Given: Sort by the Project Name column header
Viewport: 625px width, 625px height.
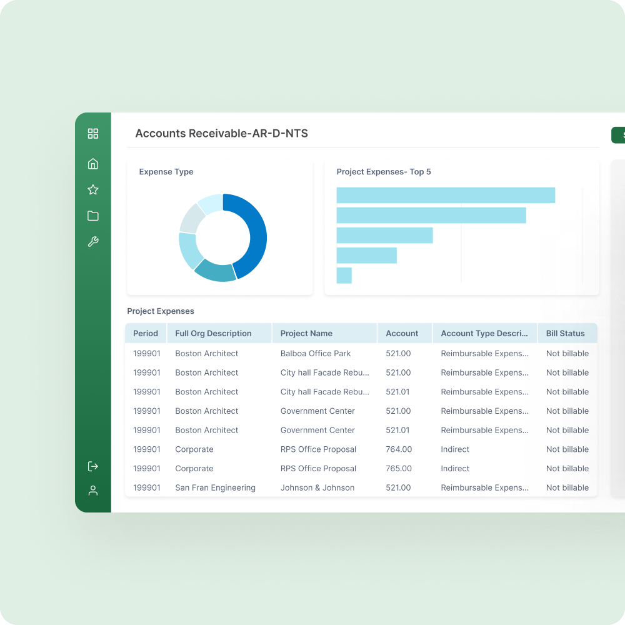Looking at the screenshot, I should coord(306,333).
